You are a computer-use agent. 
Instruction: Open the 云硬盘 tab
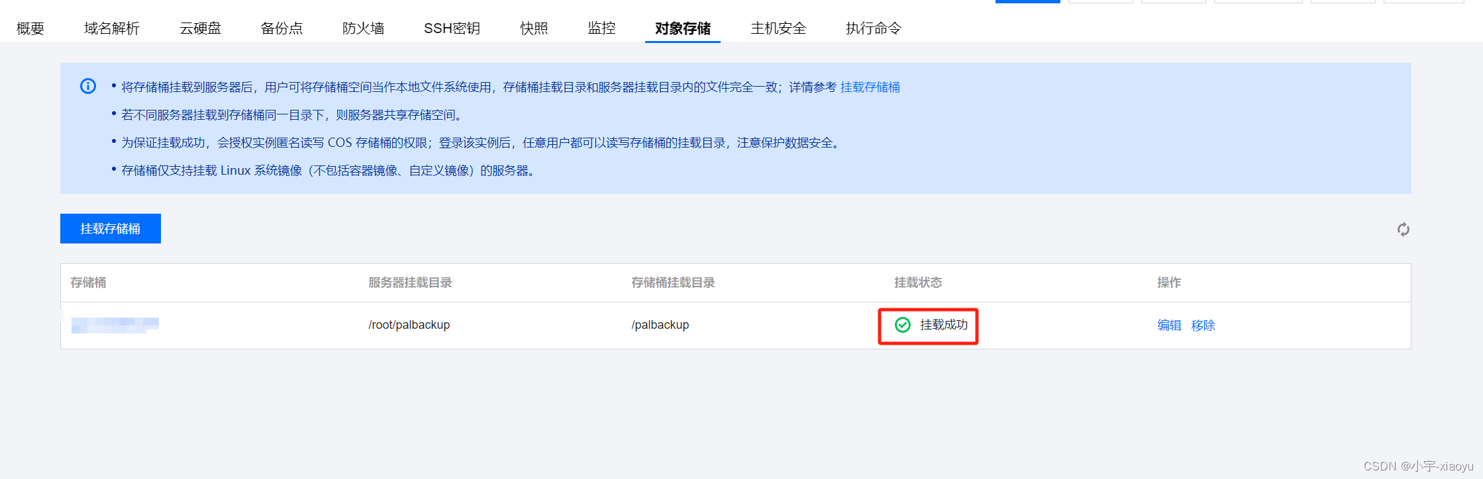point(200,28)
